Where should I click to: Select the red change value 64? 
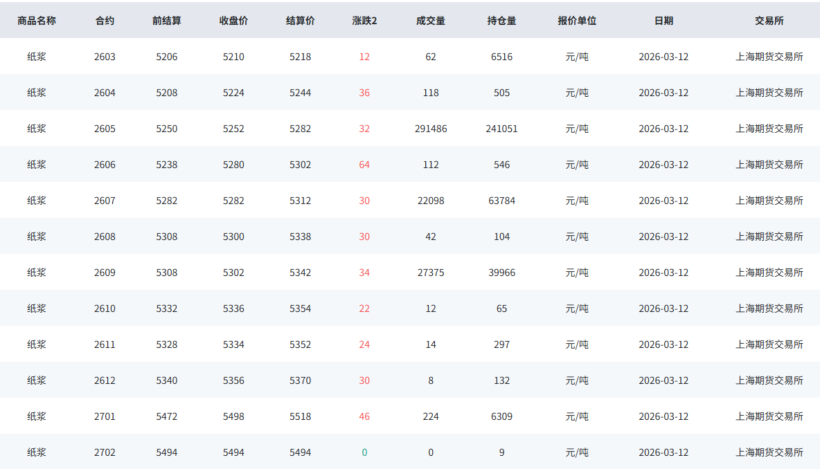[x=364, y=165]
